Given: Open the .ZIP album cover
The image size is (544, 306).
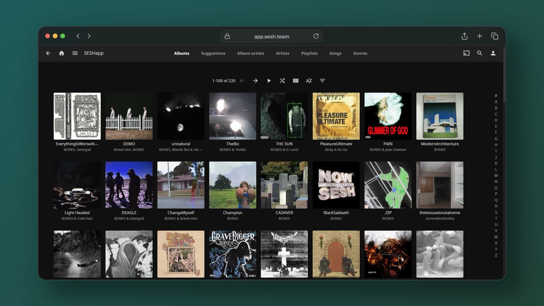Looking at the screenshot, I should pyautogui.click(x=388, y=185).
